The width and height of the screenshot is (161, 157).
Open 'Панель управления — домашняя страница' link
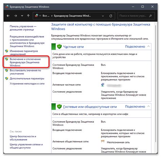(x=23, y=28)
